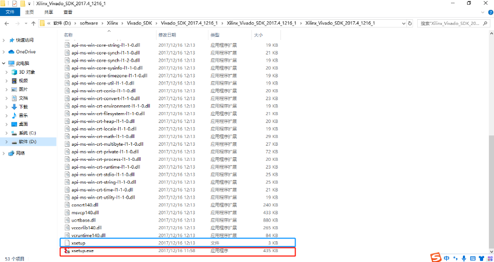
Task: Click the Sogou keyboard icon in tray
Action: pyautogui.click(x=473, y=258)
